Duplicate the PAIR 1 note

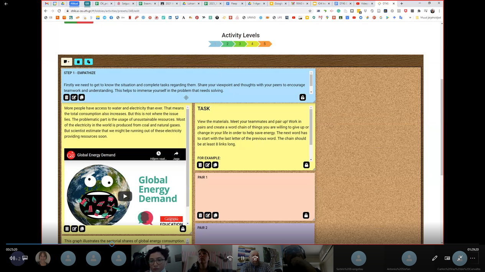coord(215,215)
